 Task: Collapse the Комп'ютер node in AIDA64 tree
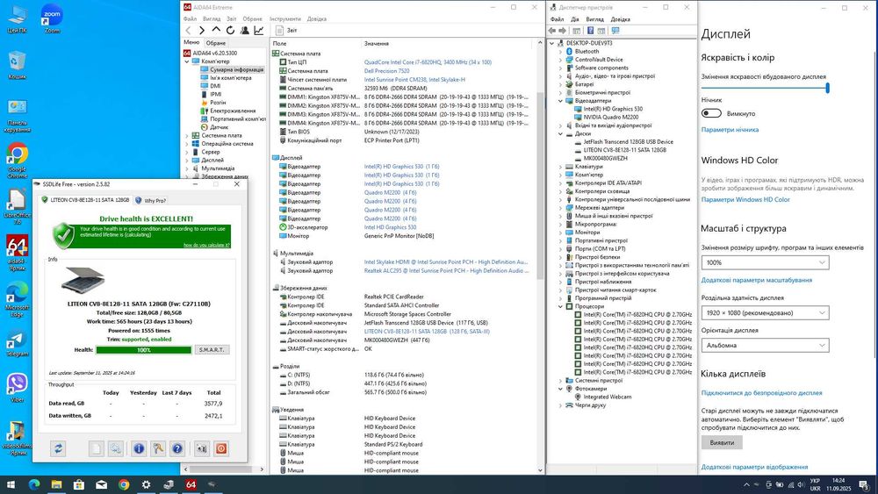click(x=187, y=61)
